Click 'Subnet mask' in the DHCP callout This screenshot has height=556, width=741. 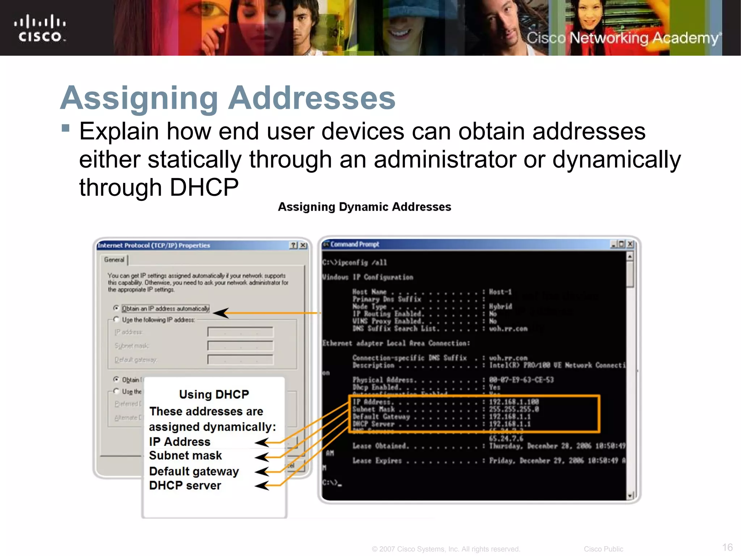pyautogui.click(x=185, y=455)
